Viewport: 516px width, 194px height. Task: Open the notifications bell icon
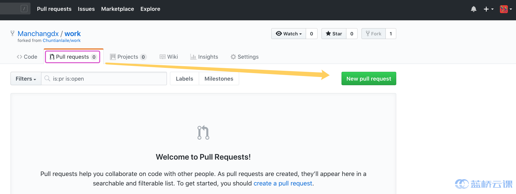[473, 9]
